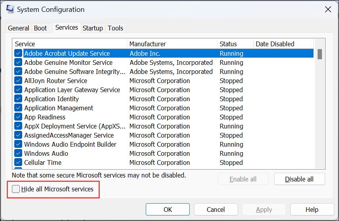Uncheck Application Management checkbox

(18, 108)
